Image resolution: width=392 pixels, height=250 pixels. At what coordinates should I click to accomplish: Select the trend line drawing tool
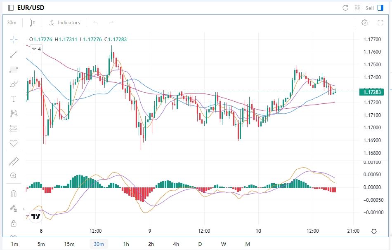tap(14, 54)
